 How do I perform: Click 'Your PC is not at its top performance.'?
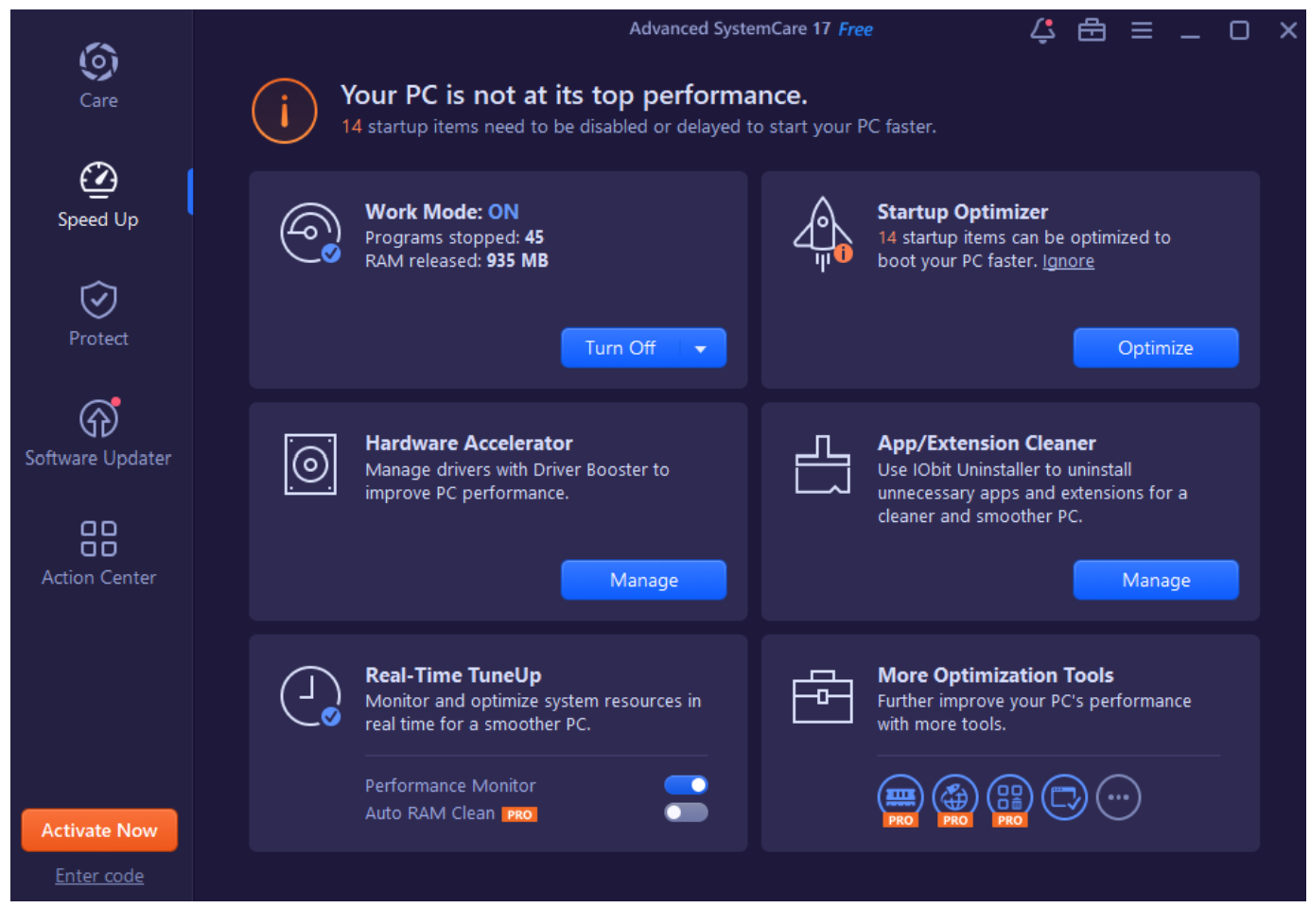pos(574,96)
